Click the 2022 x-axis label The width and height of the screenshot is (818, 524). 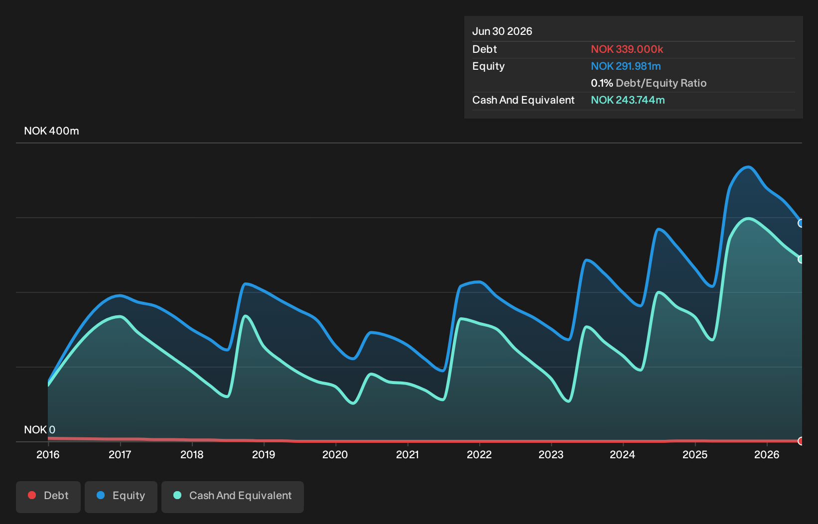tap(479, 454)
